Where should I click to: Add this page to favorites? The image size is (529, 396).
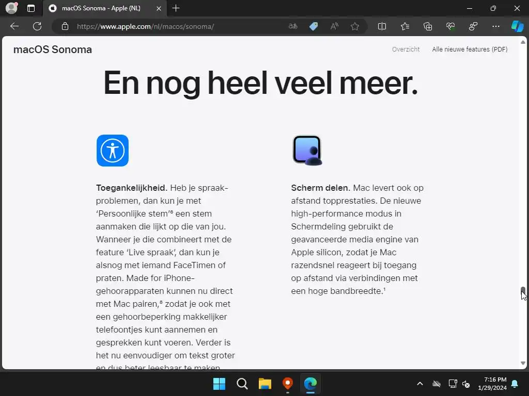[x=354, y=26]
